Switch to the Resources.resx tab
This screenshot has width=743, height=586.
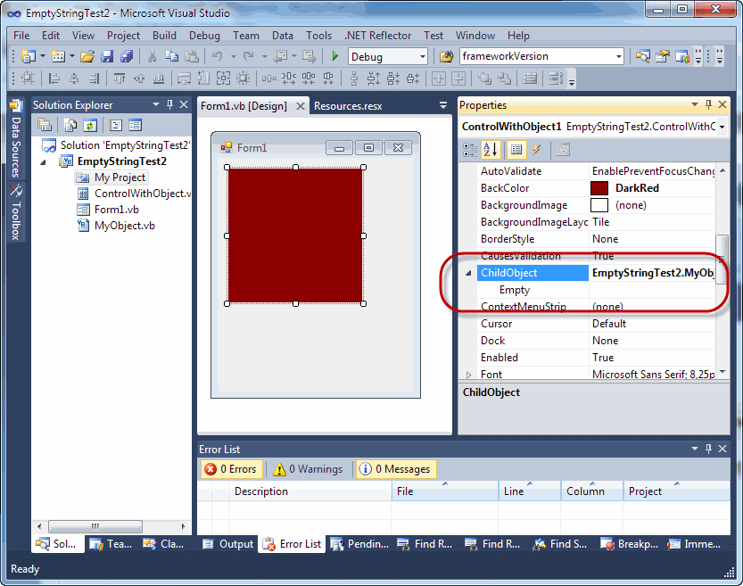(x=348, y=106)
